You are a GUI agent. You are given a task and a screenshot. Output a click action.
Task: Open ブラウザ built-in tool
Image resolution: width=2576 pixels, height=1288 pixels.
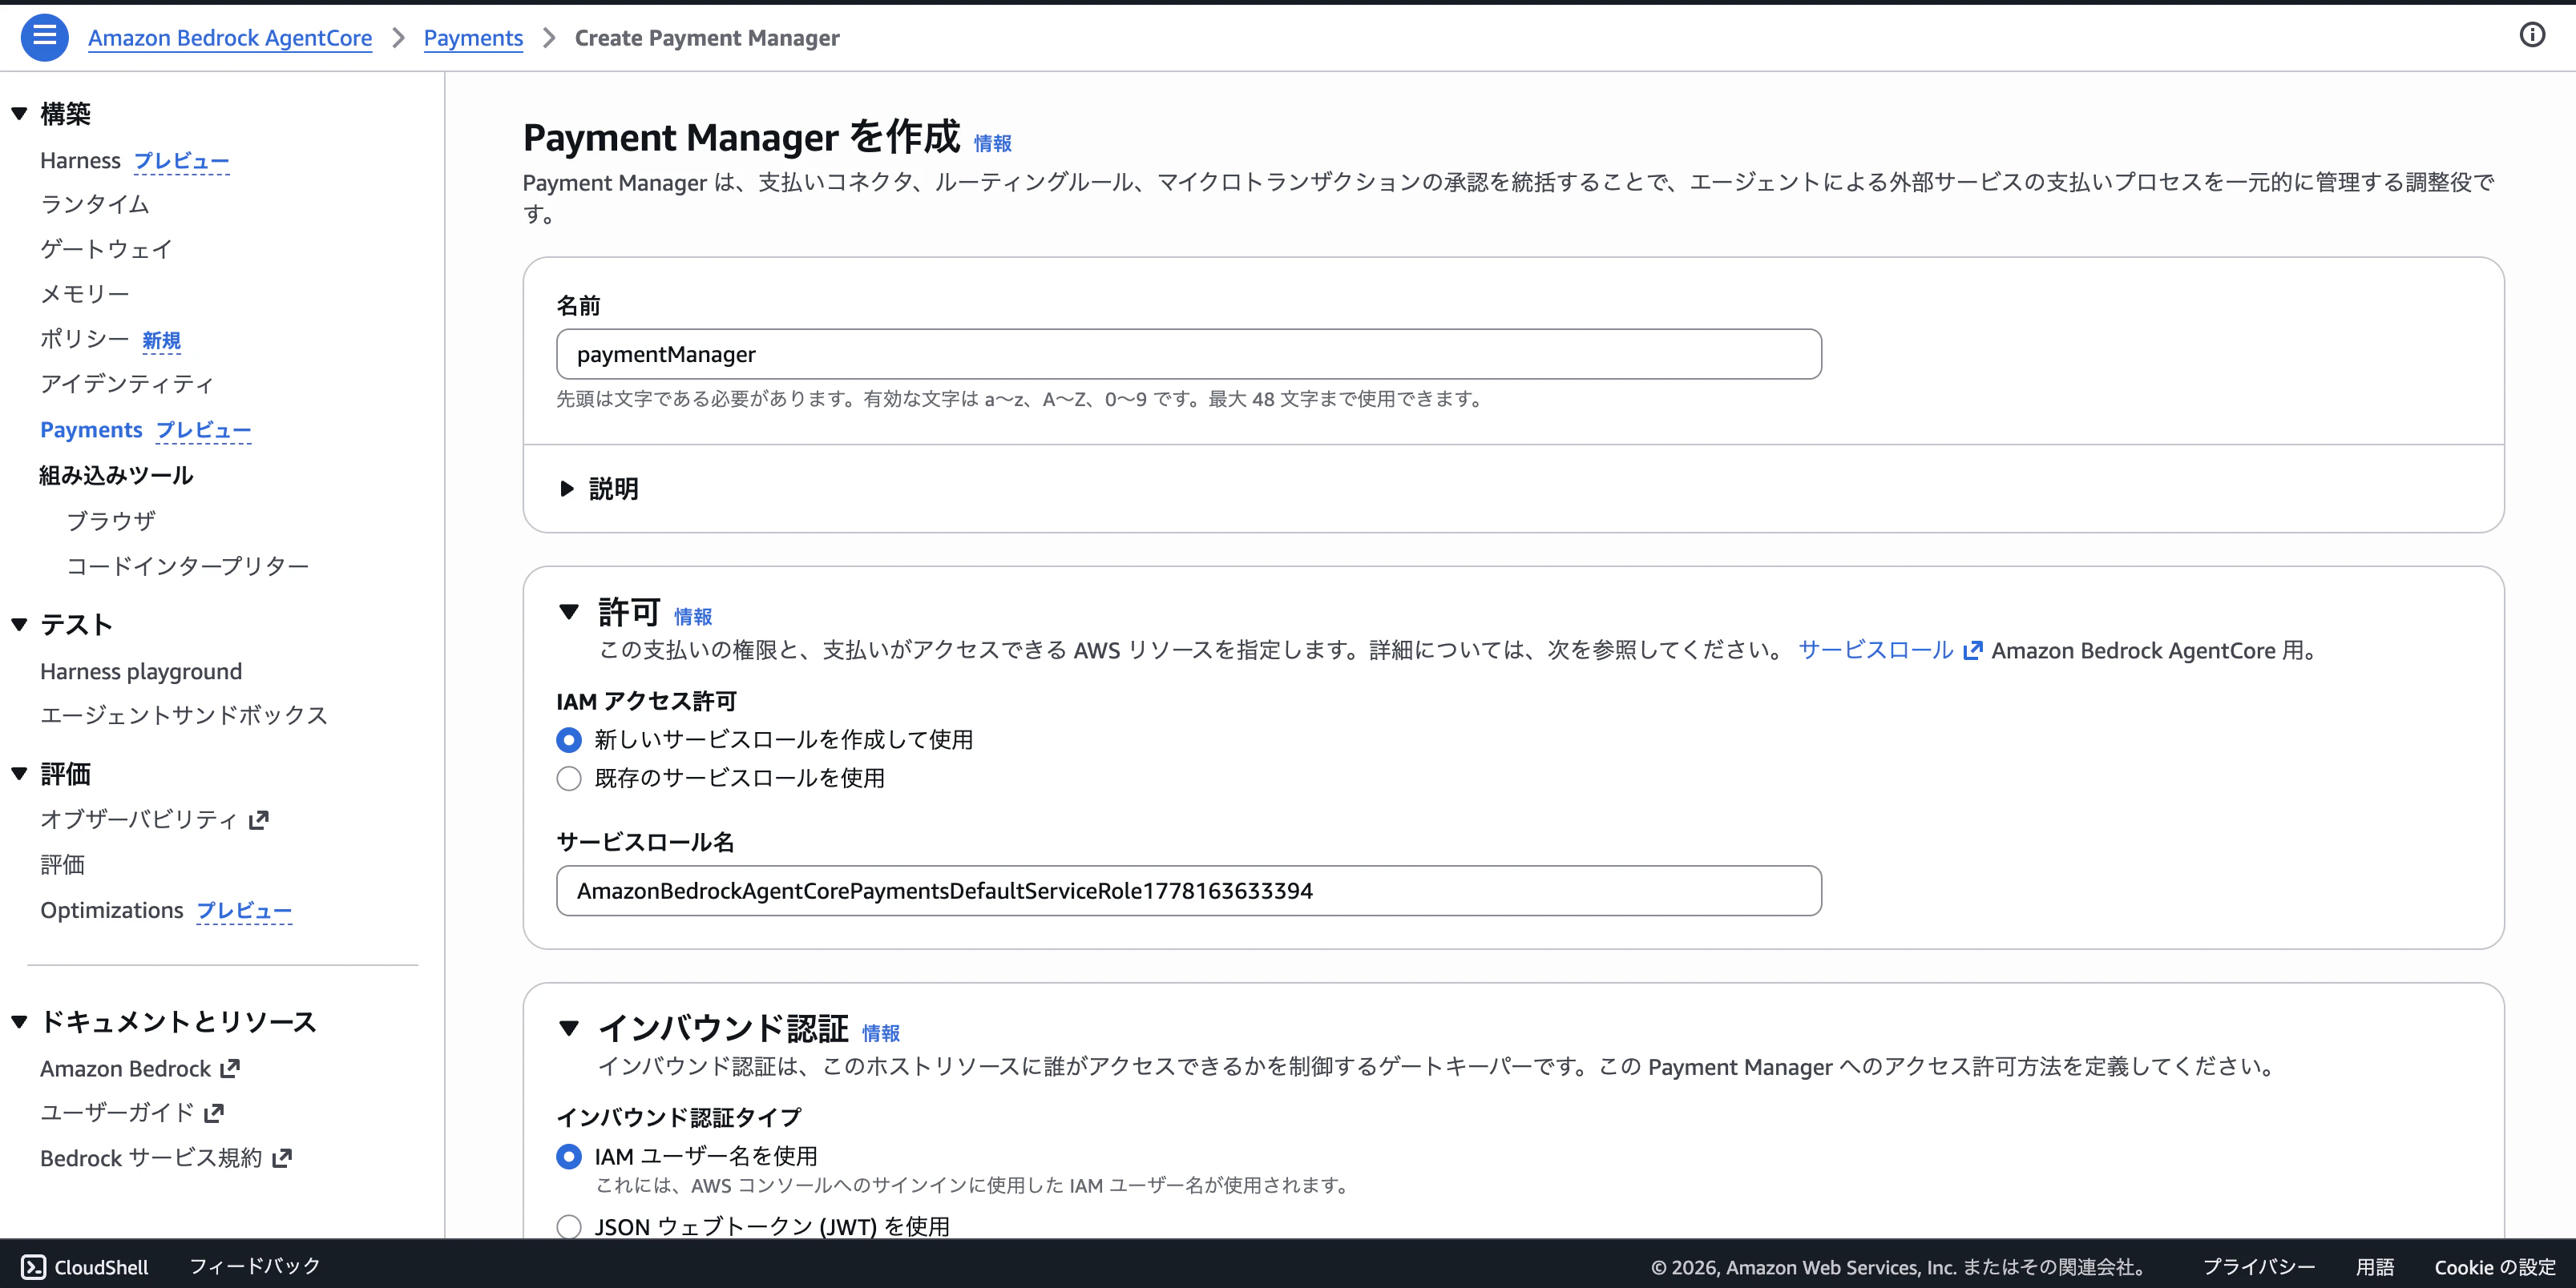click(111, 521)
